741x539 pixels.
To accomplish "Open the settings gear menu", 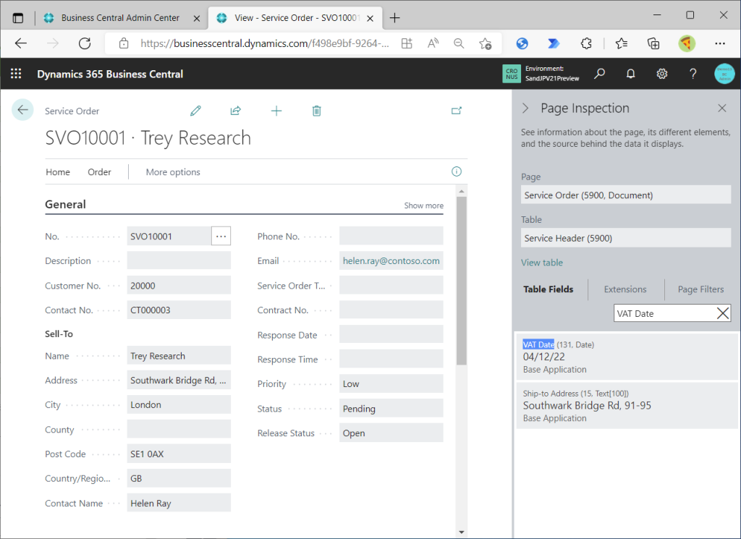I will [x=661, y=74].
